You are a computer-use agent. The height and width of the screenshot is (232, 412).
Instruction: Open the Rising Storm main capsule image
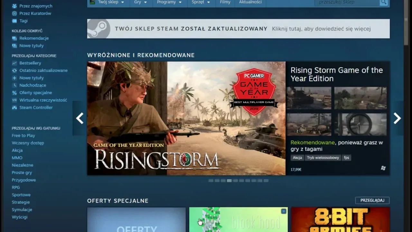186,118
